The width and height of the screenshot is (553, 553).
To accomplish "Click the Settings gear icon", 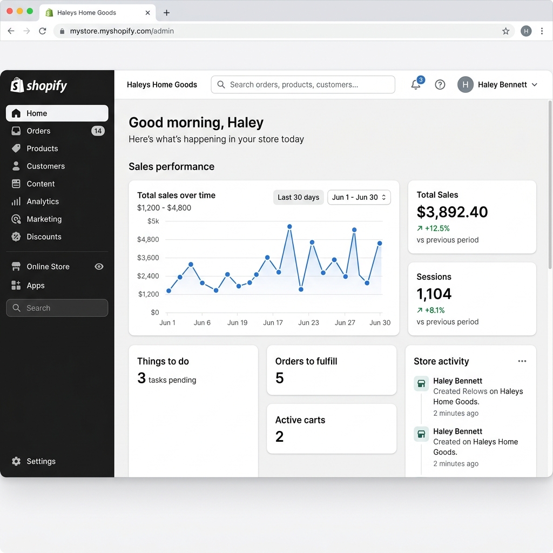I will coord(16,461).
